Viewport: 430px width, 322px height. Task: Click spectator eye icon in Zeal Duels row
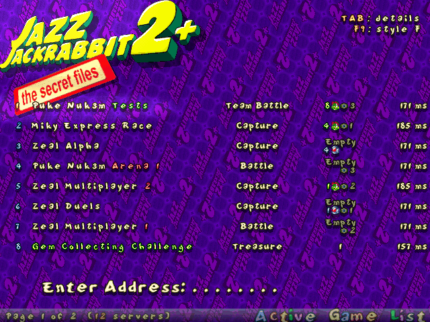point(344,211)
